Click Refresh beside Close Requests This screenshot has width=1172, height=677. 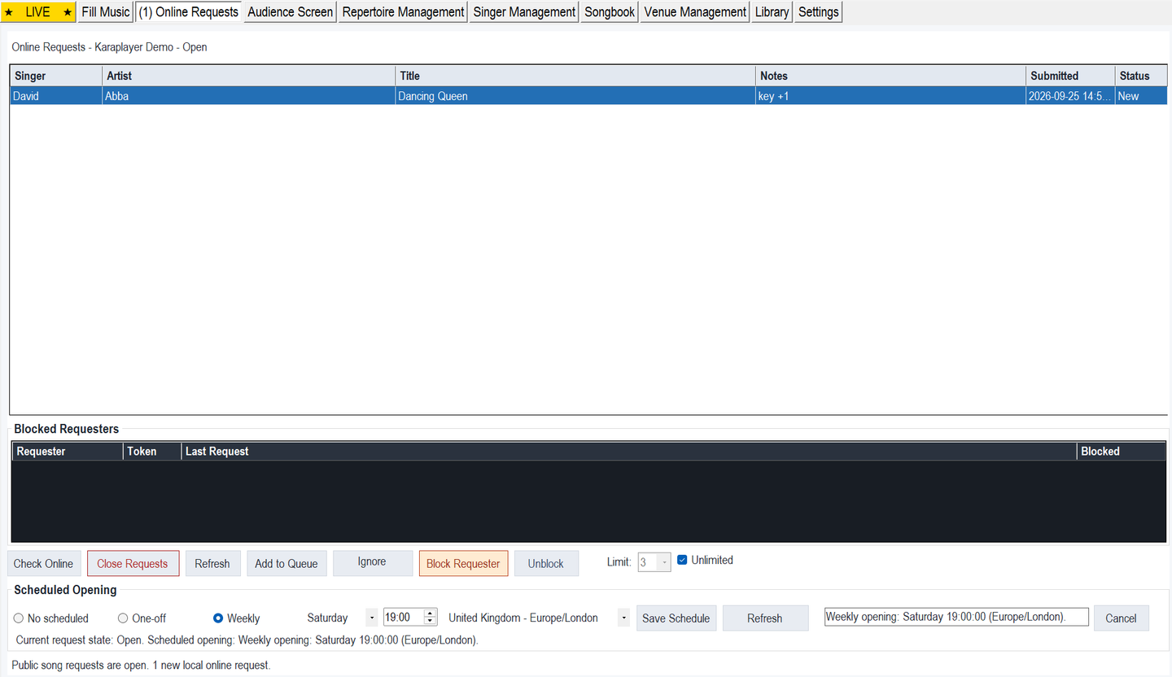point(212,564)
